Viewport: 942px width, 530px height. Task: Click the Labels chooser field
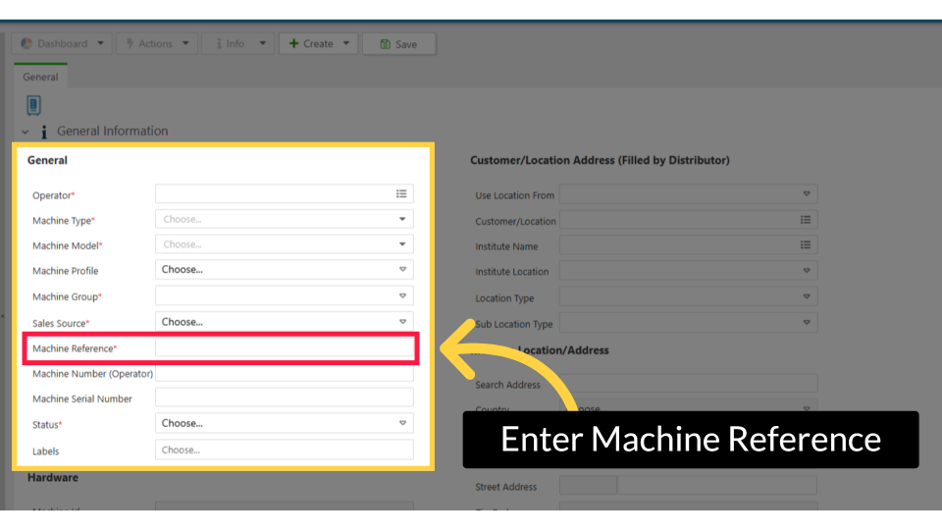(284, 450)
